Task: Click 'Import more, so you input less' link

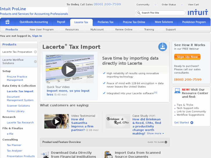Action: pyautogui.click(x=68, y=92)
